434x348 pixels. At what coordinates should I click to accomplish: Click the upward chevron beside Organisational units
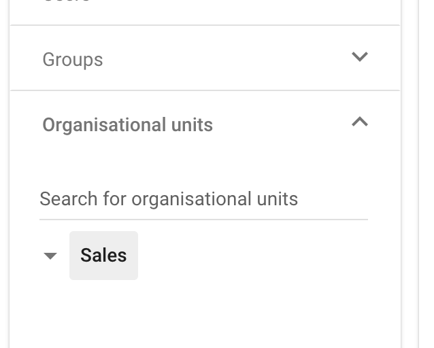point(359,122)
